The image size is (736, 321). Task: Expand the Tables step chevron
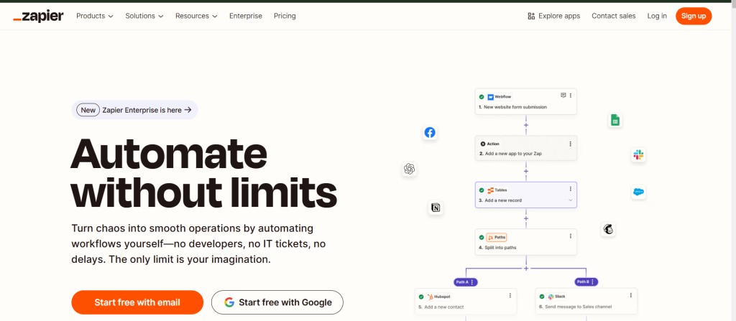[x=571, y=200]
